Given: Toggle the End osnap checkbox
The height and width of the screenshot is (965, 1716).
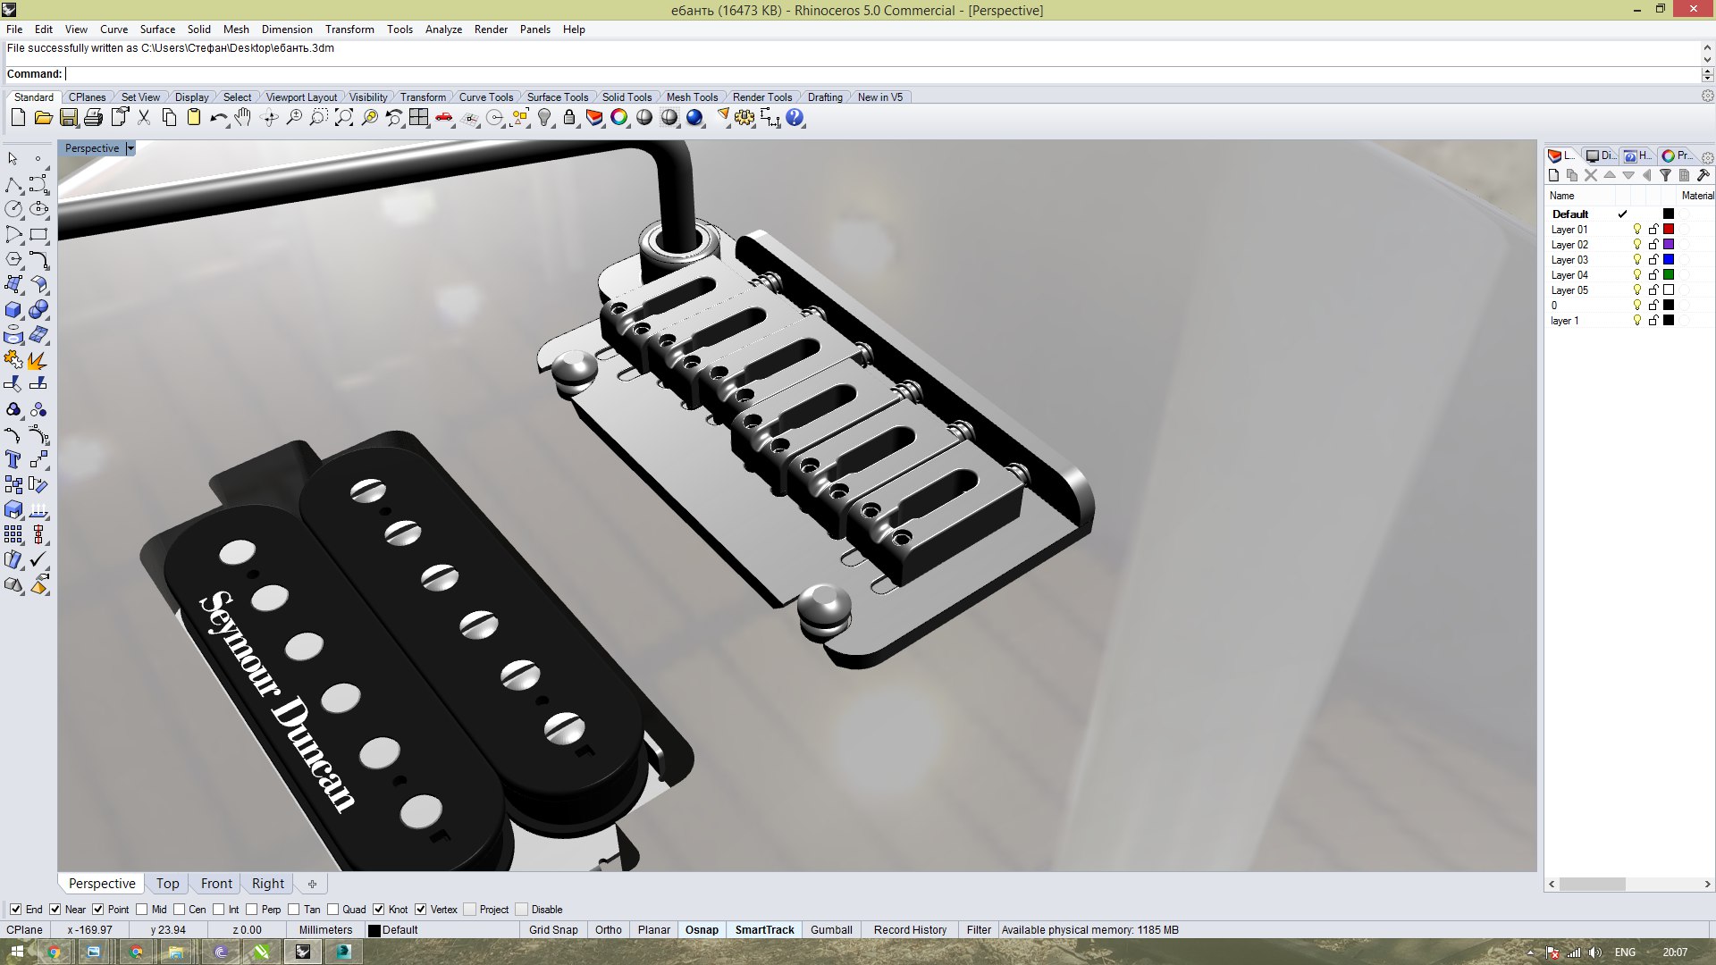Looking at the screenshot, I should click(x=16, y=910).
